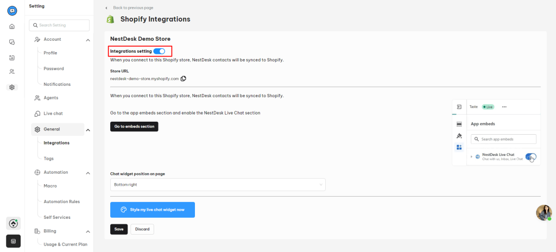Open Chat widget position dropdown

pos(218,185)
